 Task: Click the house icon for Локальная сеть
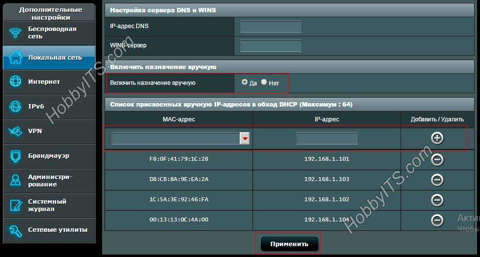point(16,58)
